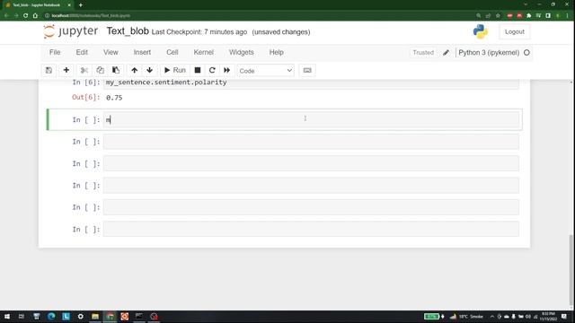
Task: Paste cells below icon
Action: click(x=116, y=70)
